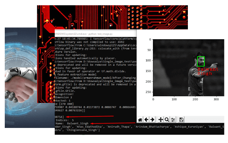Screen dimensions: 228x143
Task: Click the y-axis tick label '150'
Action: 148,71
